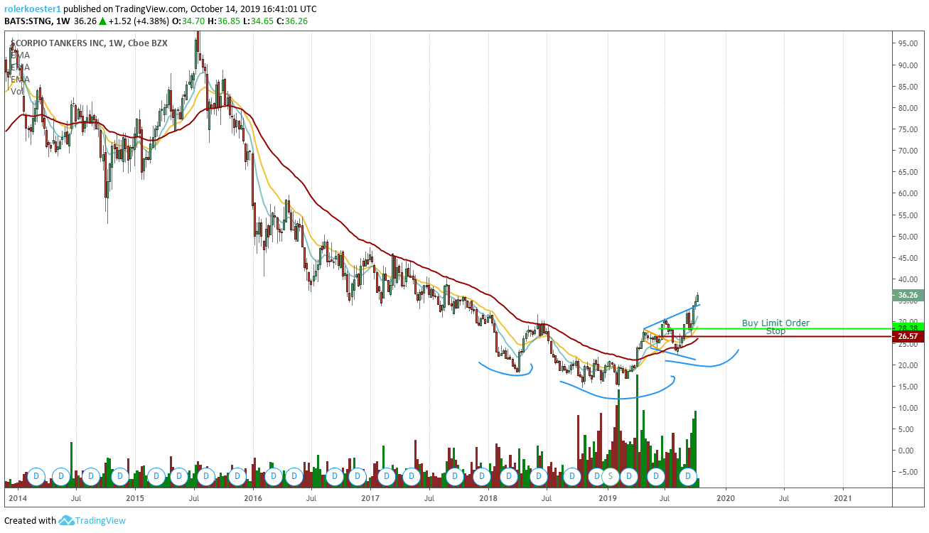Click the 80.00 price axis value
Viewport: 929px width, 533px height.
click(909, 108)
